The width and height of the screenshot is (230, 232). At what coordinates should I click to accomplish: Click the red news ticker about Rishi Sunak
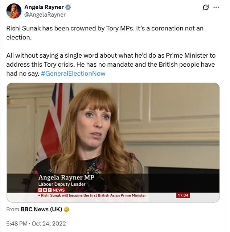coord(93,195)
